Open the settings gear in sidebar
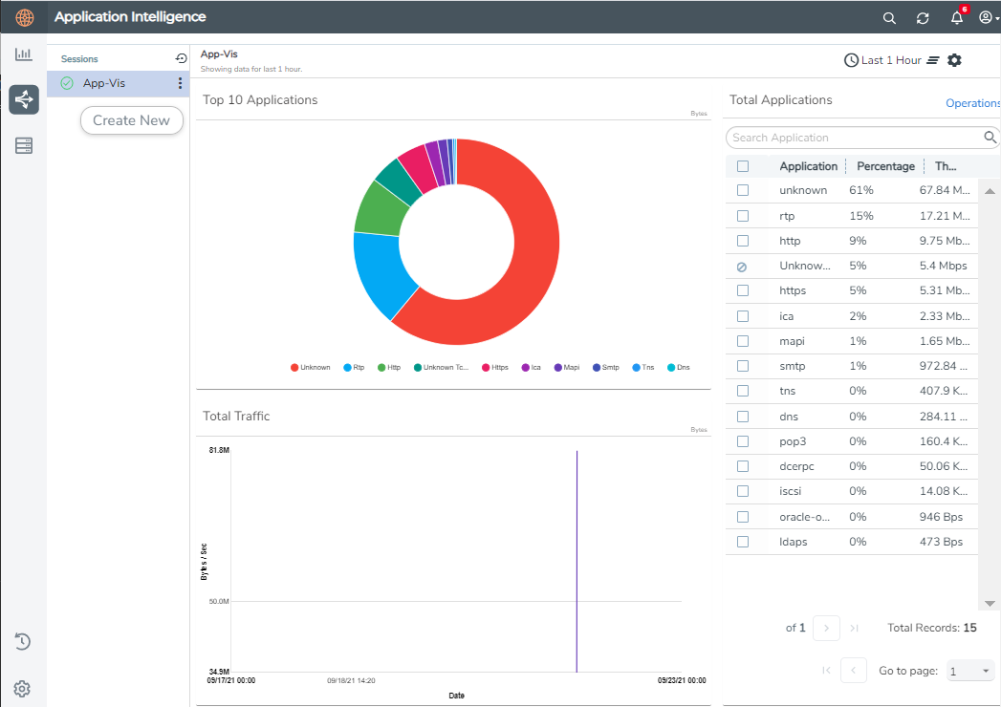 (22, 689)
